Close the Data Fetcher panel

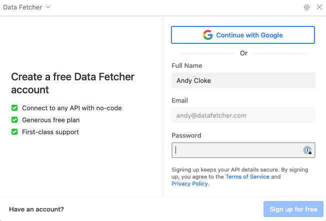[319, 7]
